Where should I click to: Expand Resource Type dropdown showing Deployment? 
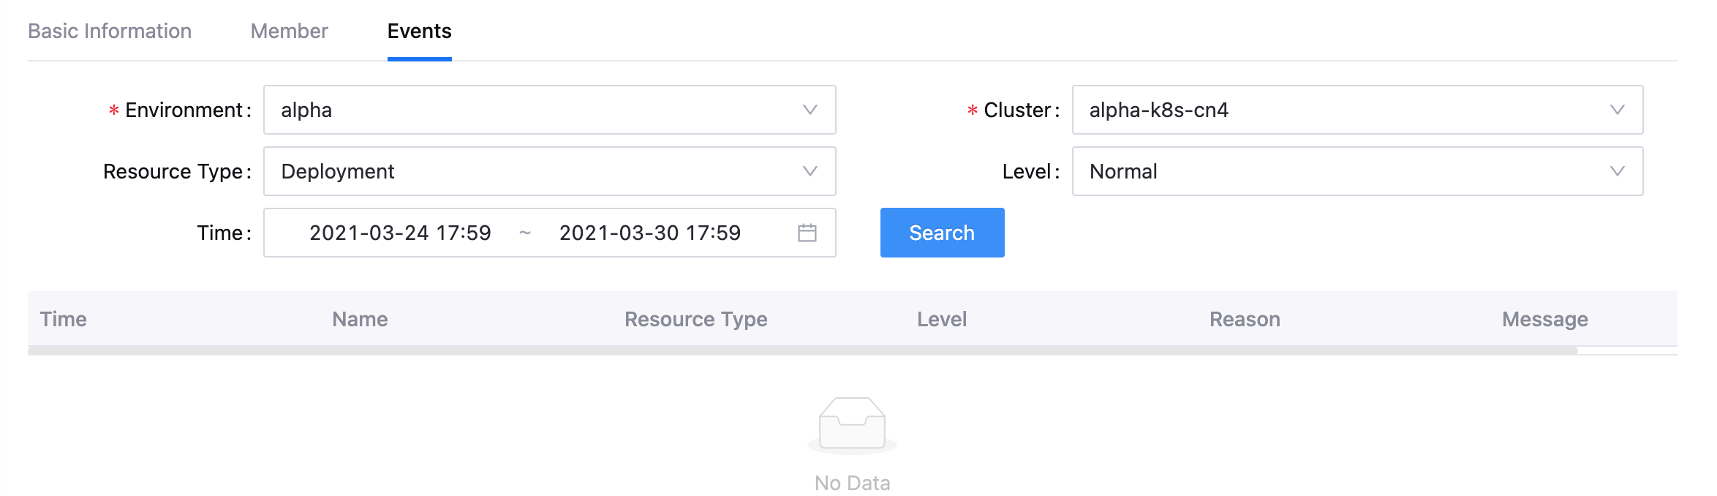click(x=548, y=171)
